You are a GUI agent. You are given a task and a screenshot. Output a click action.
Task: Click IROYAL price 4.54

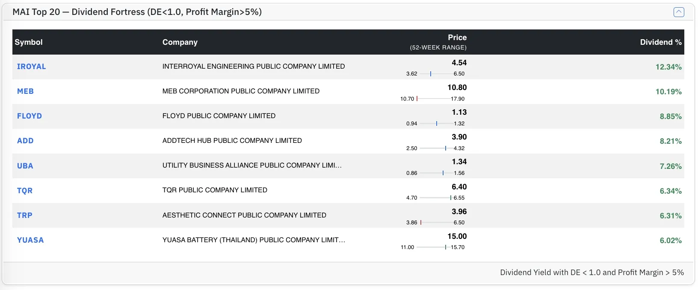[459, 63]
